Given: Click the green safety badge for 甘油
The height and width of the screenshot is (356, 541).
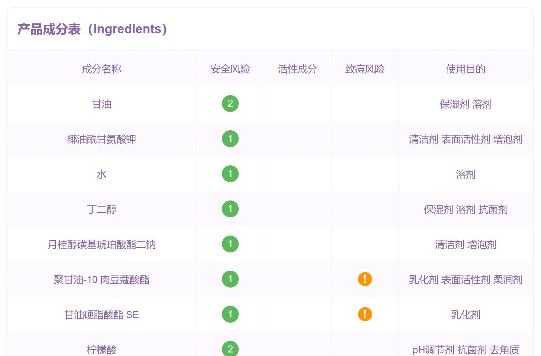Looking at the screenshot, I should pyautogui.click(x=230, y=104).
